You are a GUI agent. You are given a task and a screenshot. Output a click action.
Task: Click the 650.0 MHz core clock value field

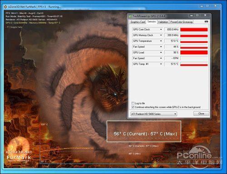[172, 30]
